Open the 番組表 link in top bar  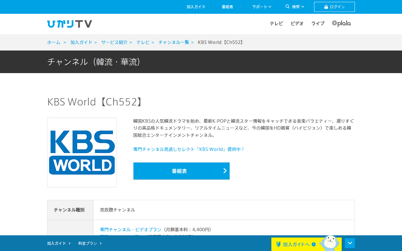(227, 7)
